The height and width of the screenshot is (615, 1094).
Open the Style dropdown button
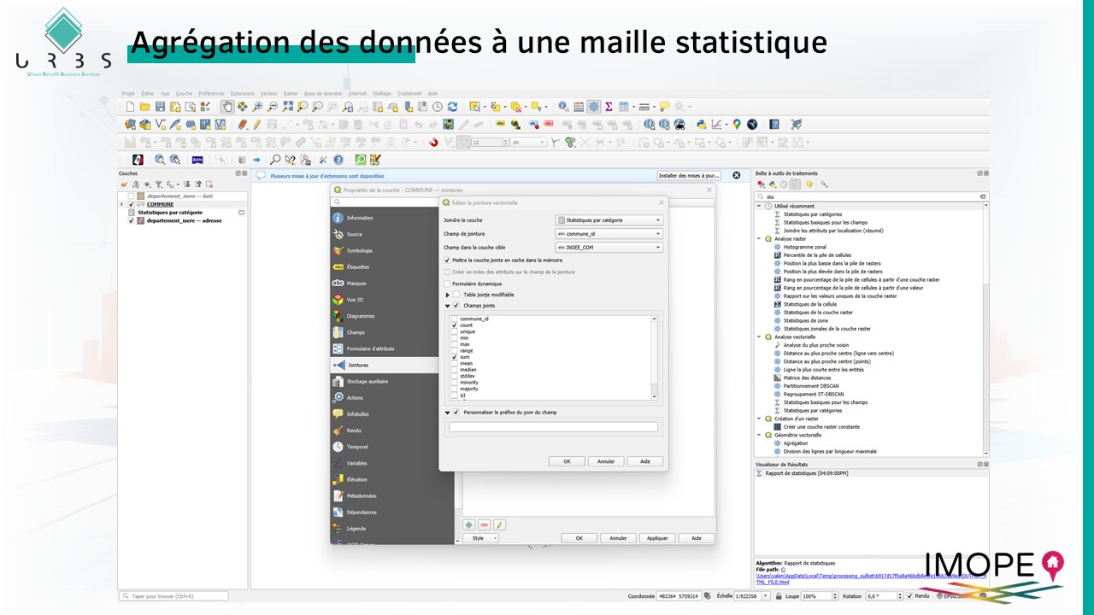point(480,538)
